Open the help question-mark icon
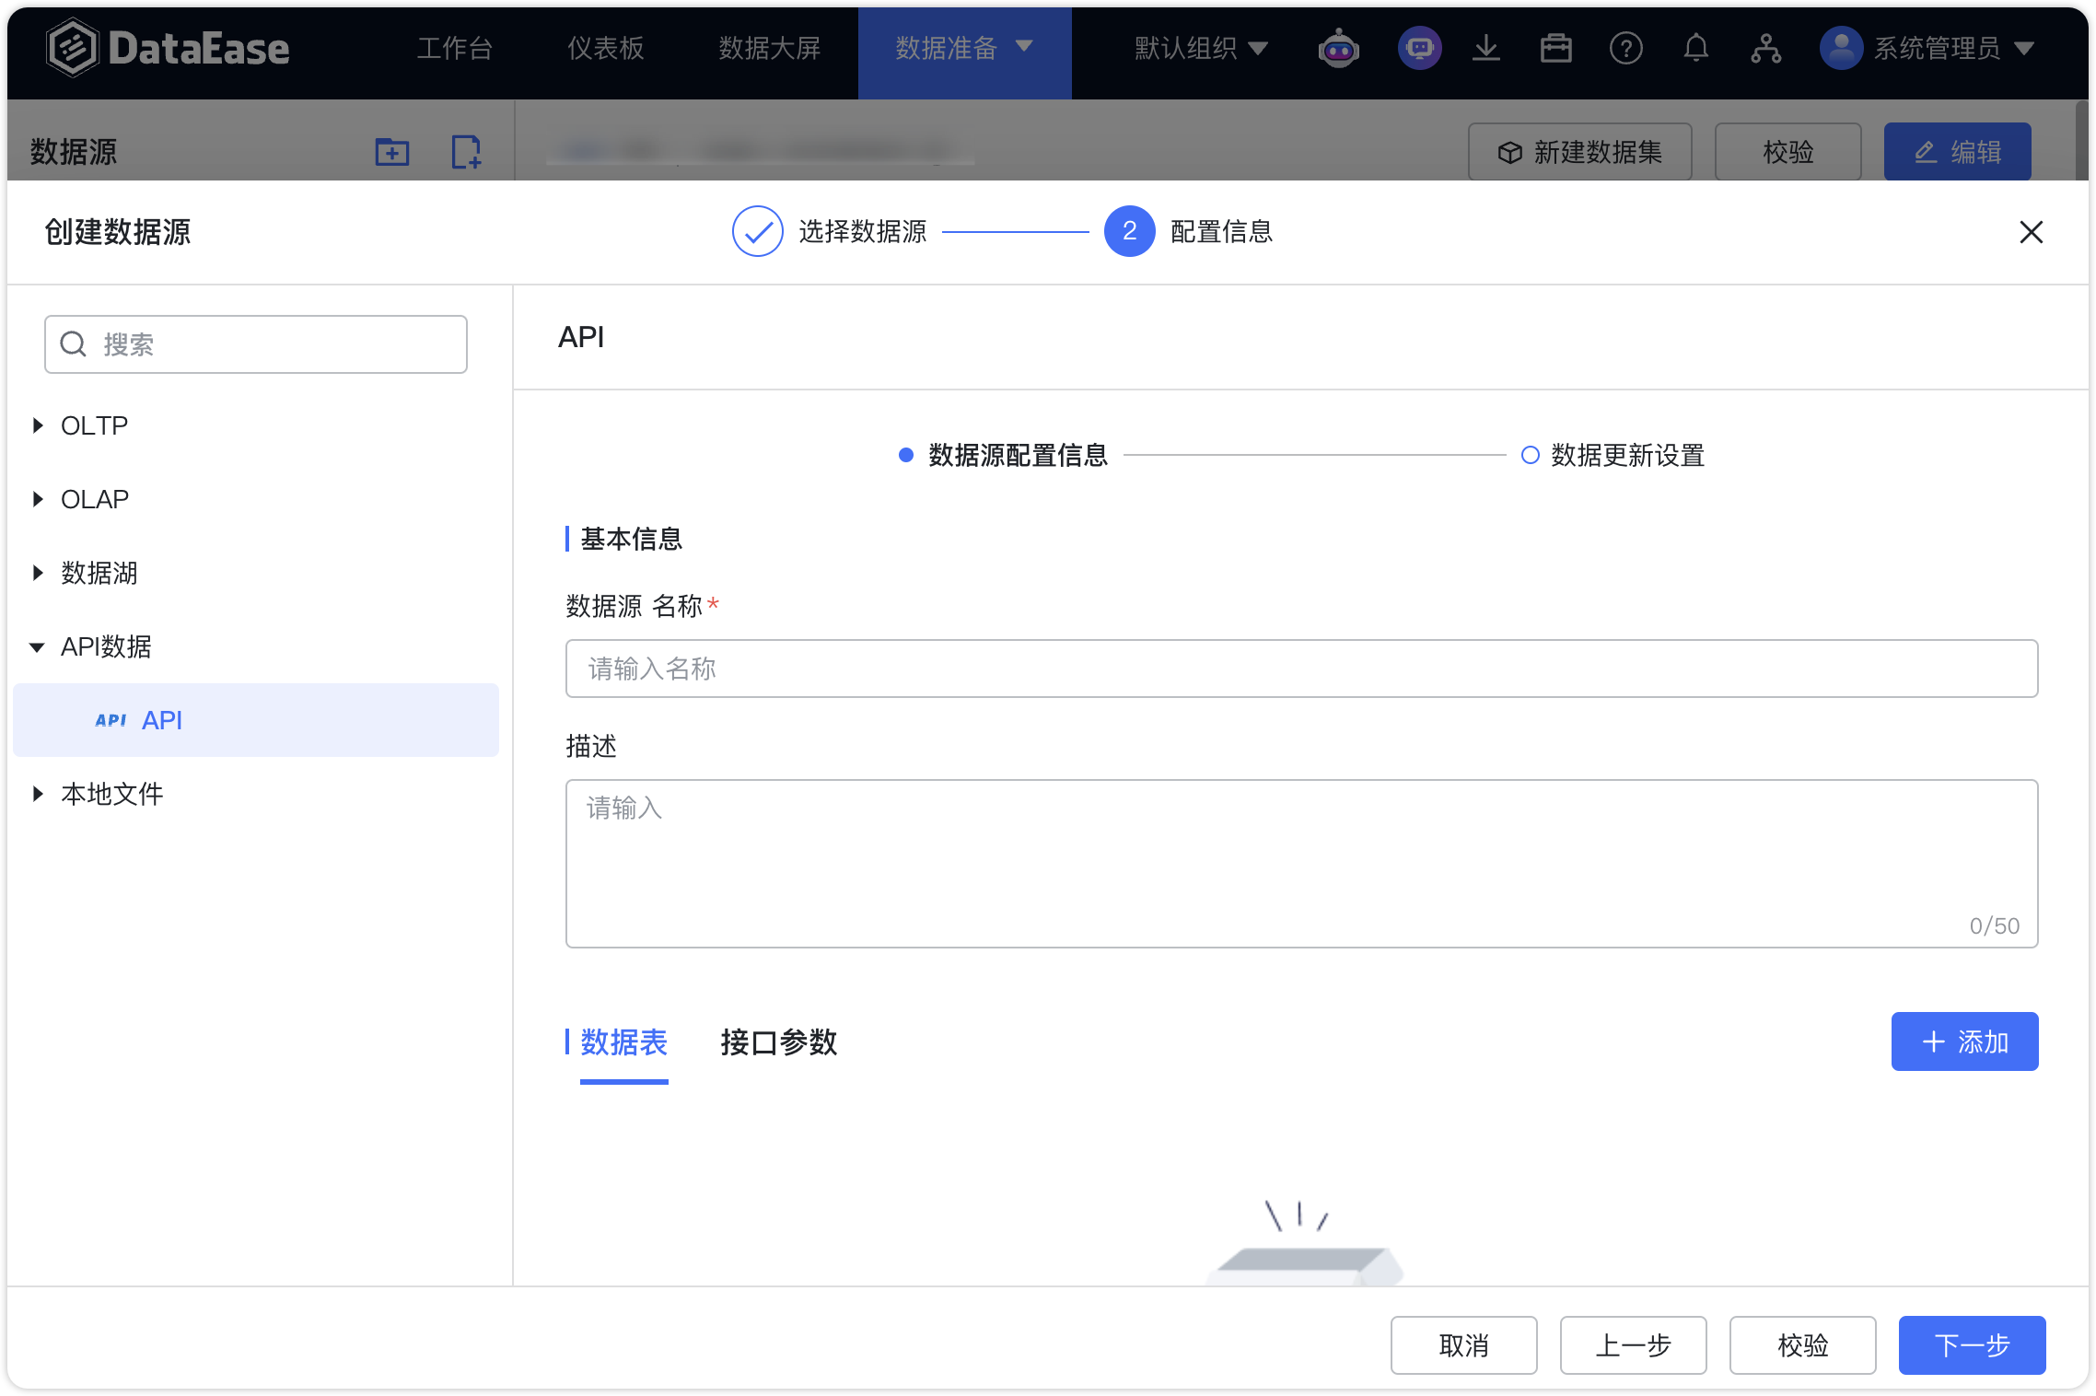This screenshot has height=1396, width=2096. pyautogui.click(x=1626, y=48)
